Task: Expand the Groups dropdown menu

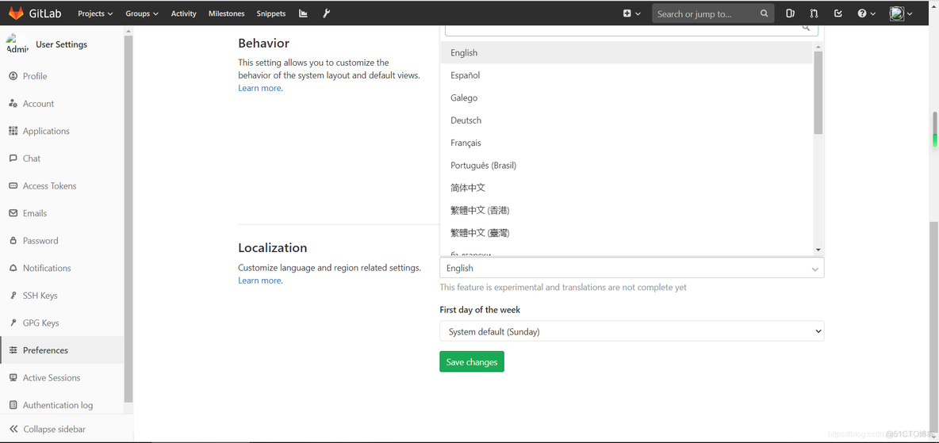Action: [x=142, y=13]
